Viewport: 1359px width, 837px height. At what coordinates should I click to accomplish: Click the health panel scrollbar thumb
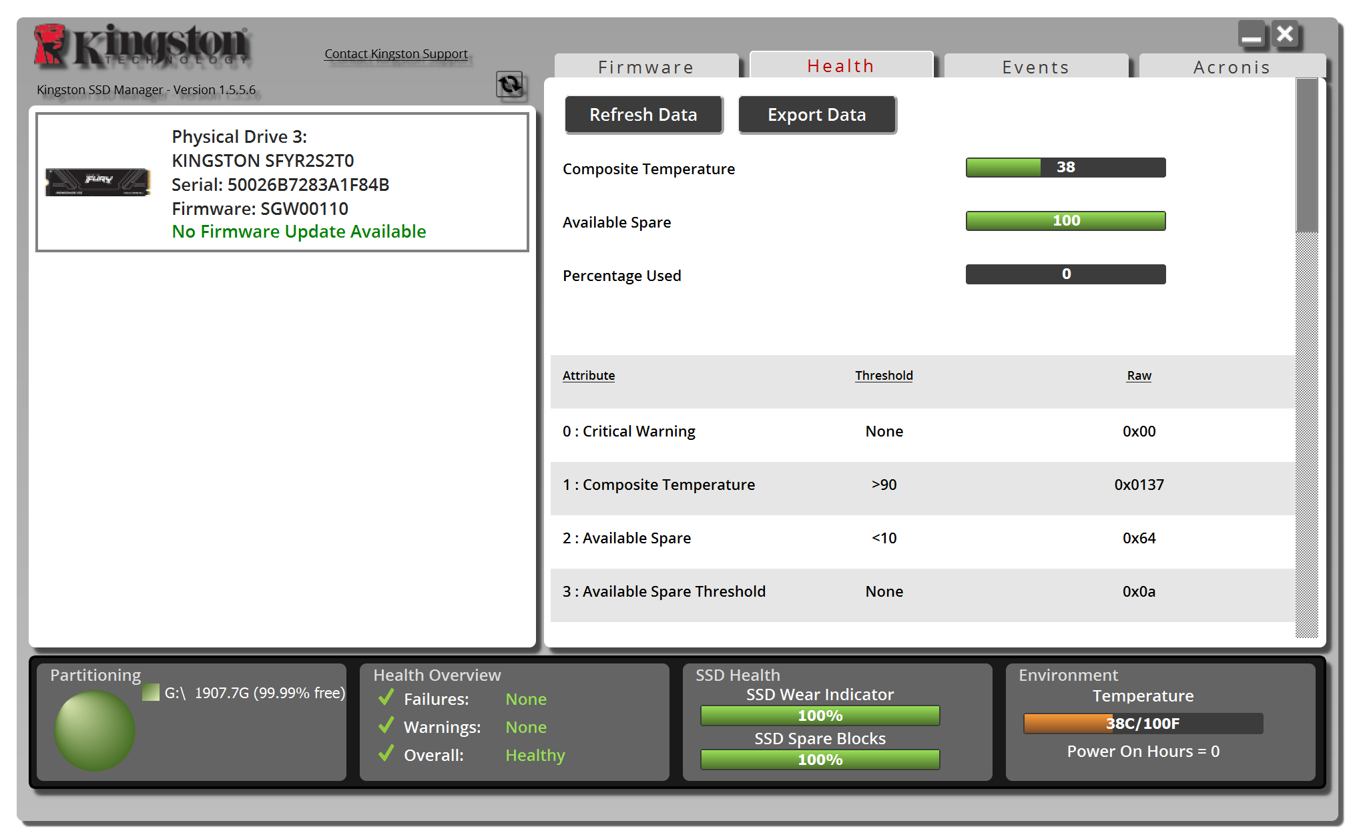[1306, 155]
